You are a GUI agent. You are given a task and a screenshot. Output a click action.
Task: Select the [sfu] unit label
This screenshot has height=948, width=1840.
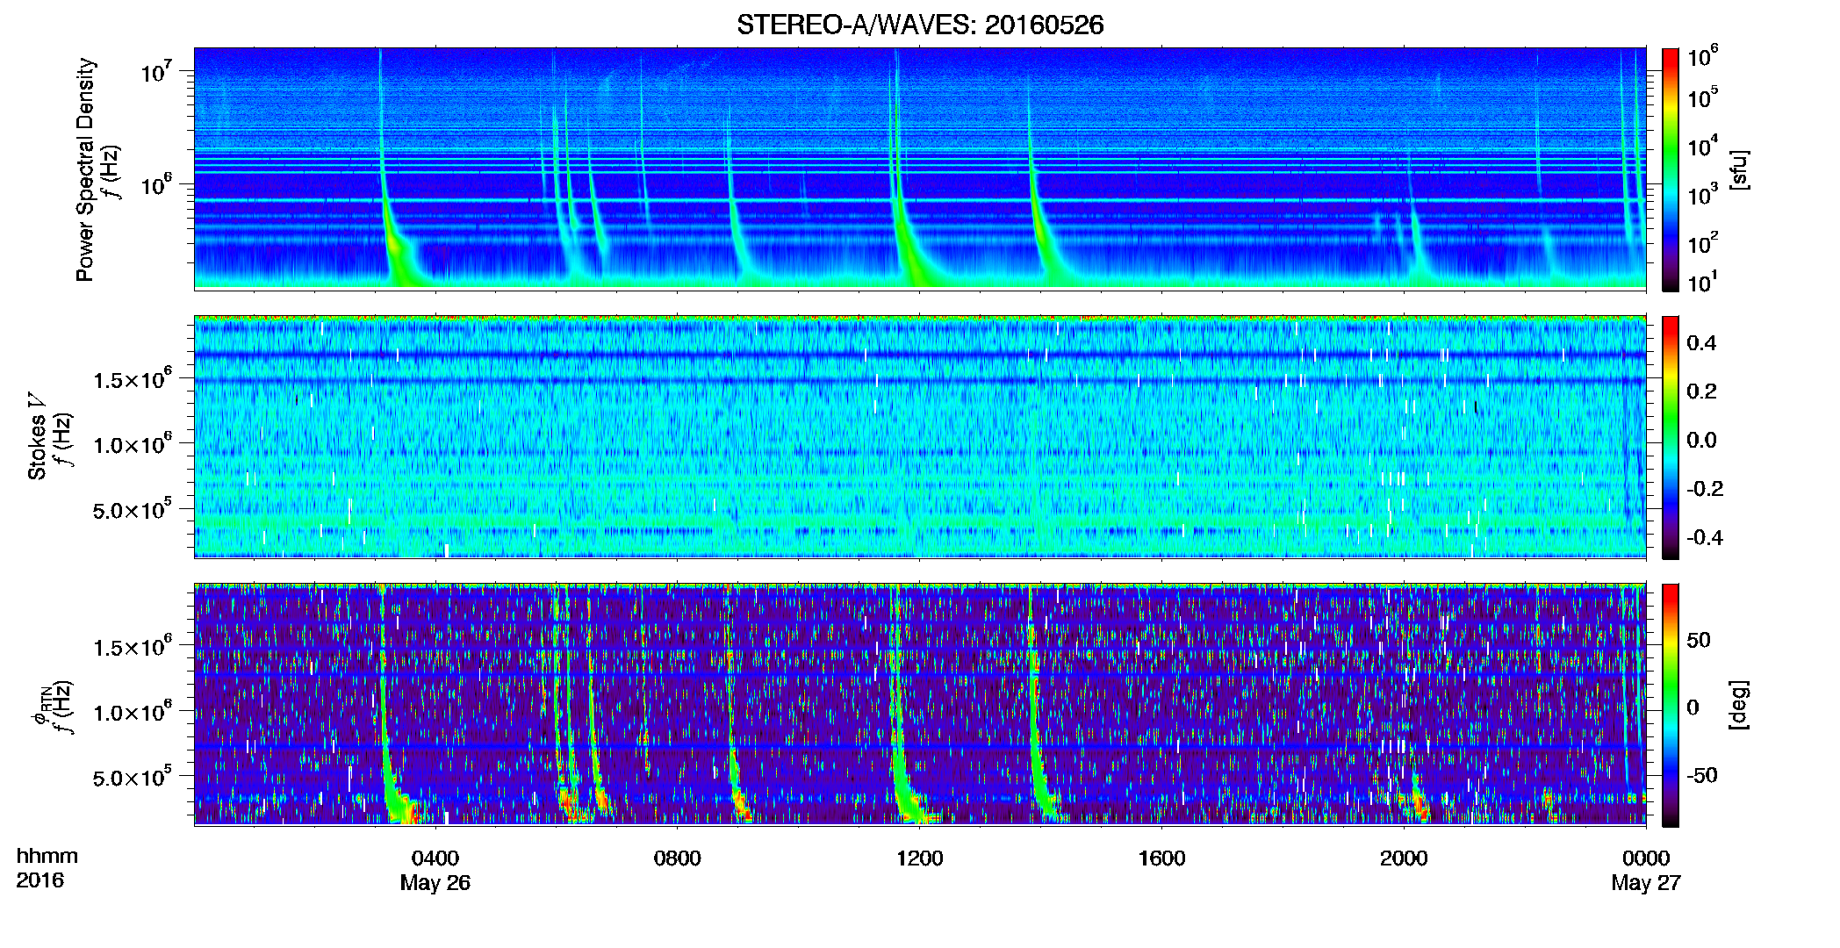[x=1739, y=169]
